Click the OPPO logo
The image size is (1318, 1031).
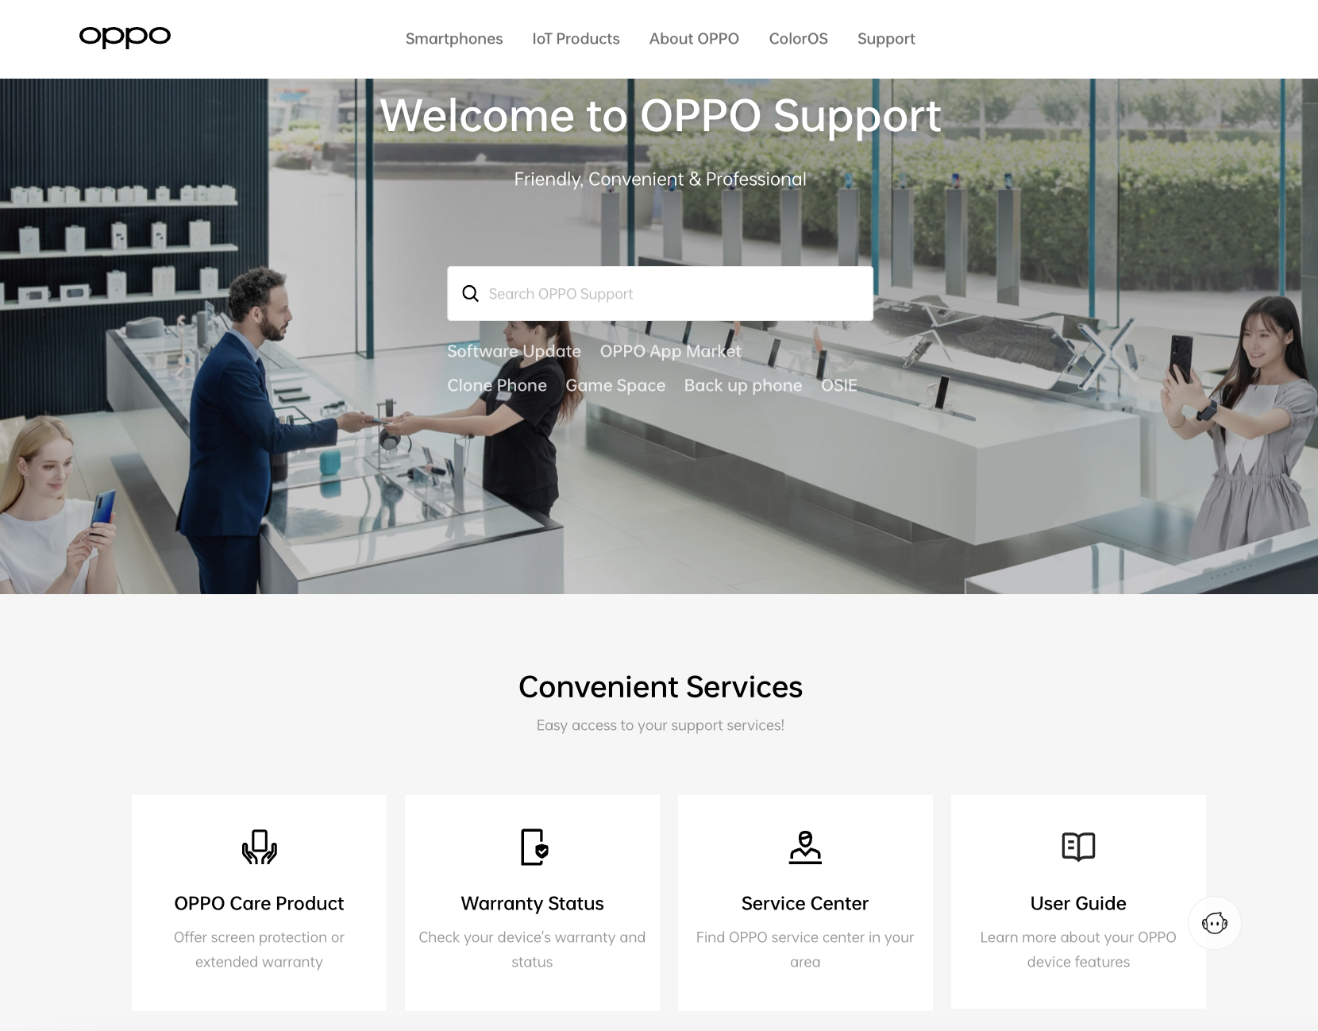coord(125,37)
